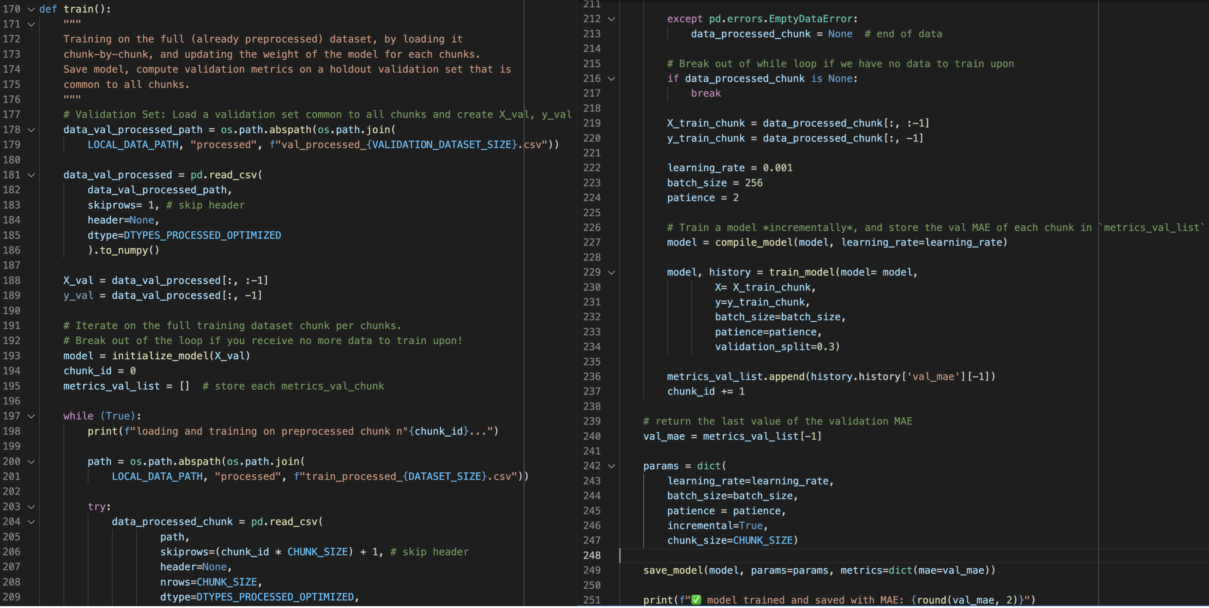Viewport: 1209px width, 608px height.
Task: Click 'chunk_id += 1' on line 237
Action: coord(706,391)
